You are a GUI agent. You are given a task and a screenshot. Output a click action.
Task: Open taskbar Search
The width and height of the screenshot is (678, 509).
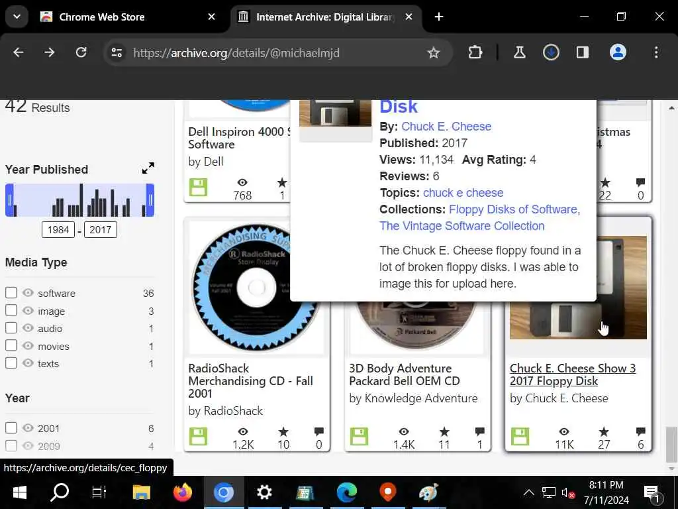point(60,492)
